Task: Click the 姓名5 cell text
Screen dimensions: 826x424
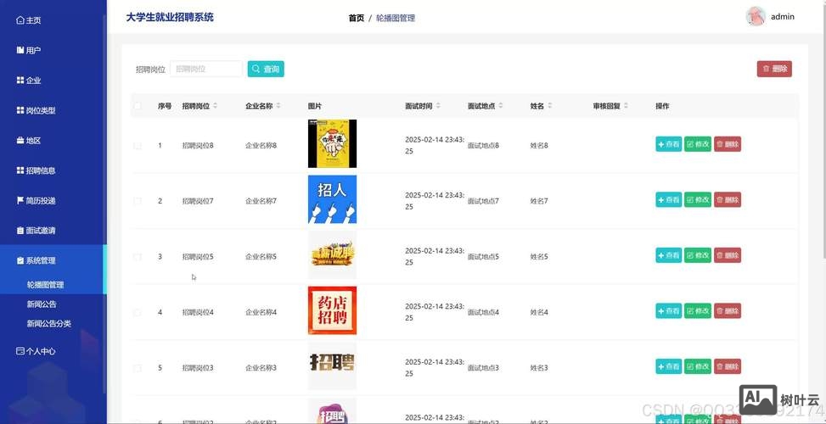Action: click(x=539, y=257)
